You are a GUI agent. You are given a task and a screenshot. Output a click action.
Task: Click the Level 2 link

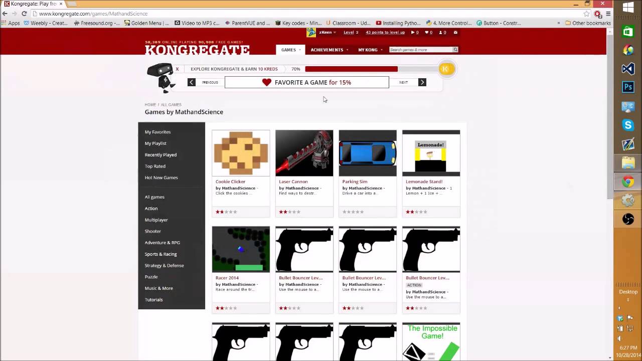351,33
